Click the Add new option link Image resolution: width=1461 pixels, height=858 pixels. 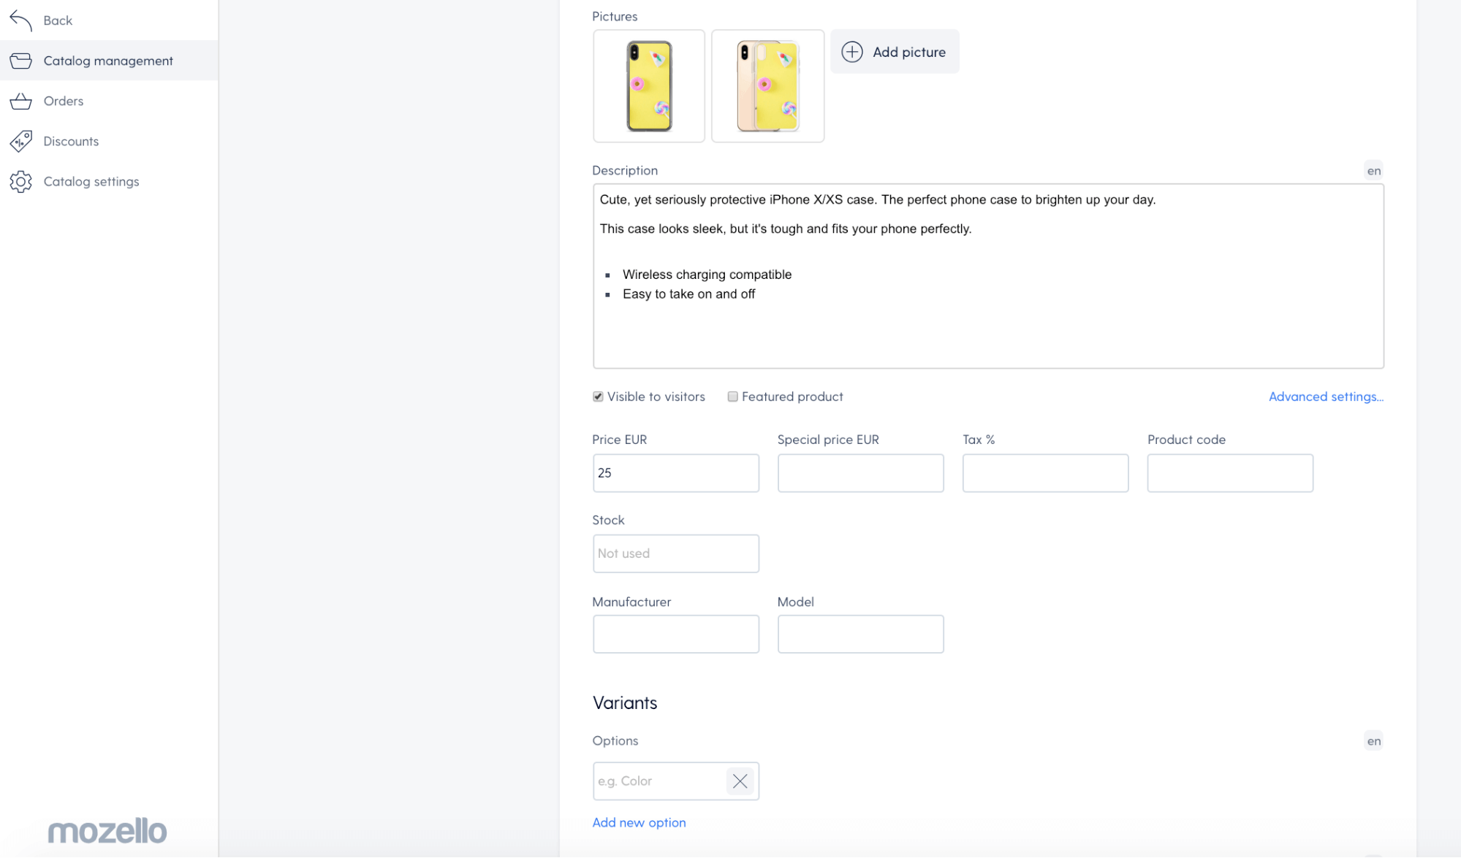(x=639, y=822)
